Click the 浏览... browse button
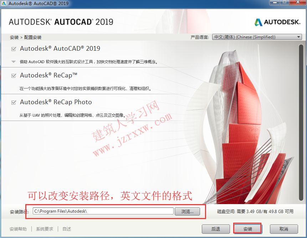The image size is (307, 238). coord(187,211)
